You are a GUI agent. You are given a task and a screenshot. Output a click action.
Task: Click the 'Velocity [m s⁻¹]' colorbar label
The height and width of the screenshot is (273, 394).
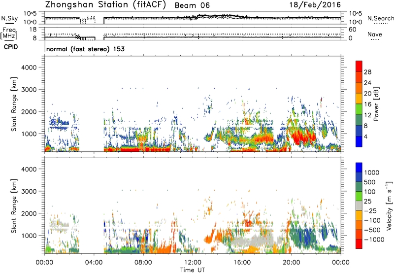pos(389,205)
